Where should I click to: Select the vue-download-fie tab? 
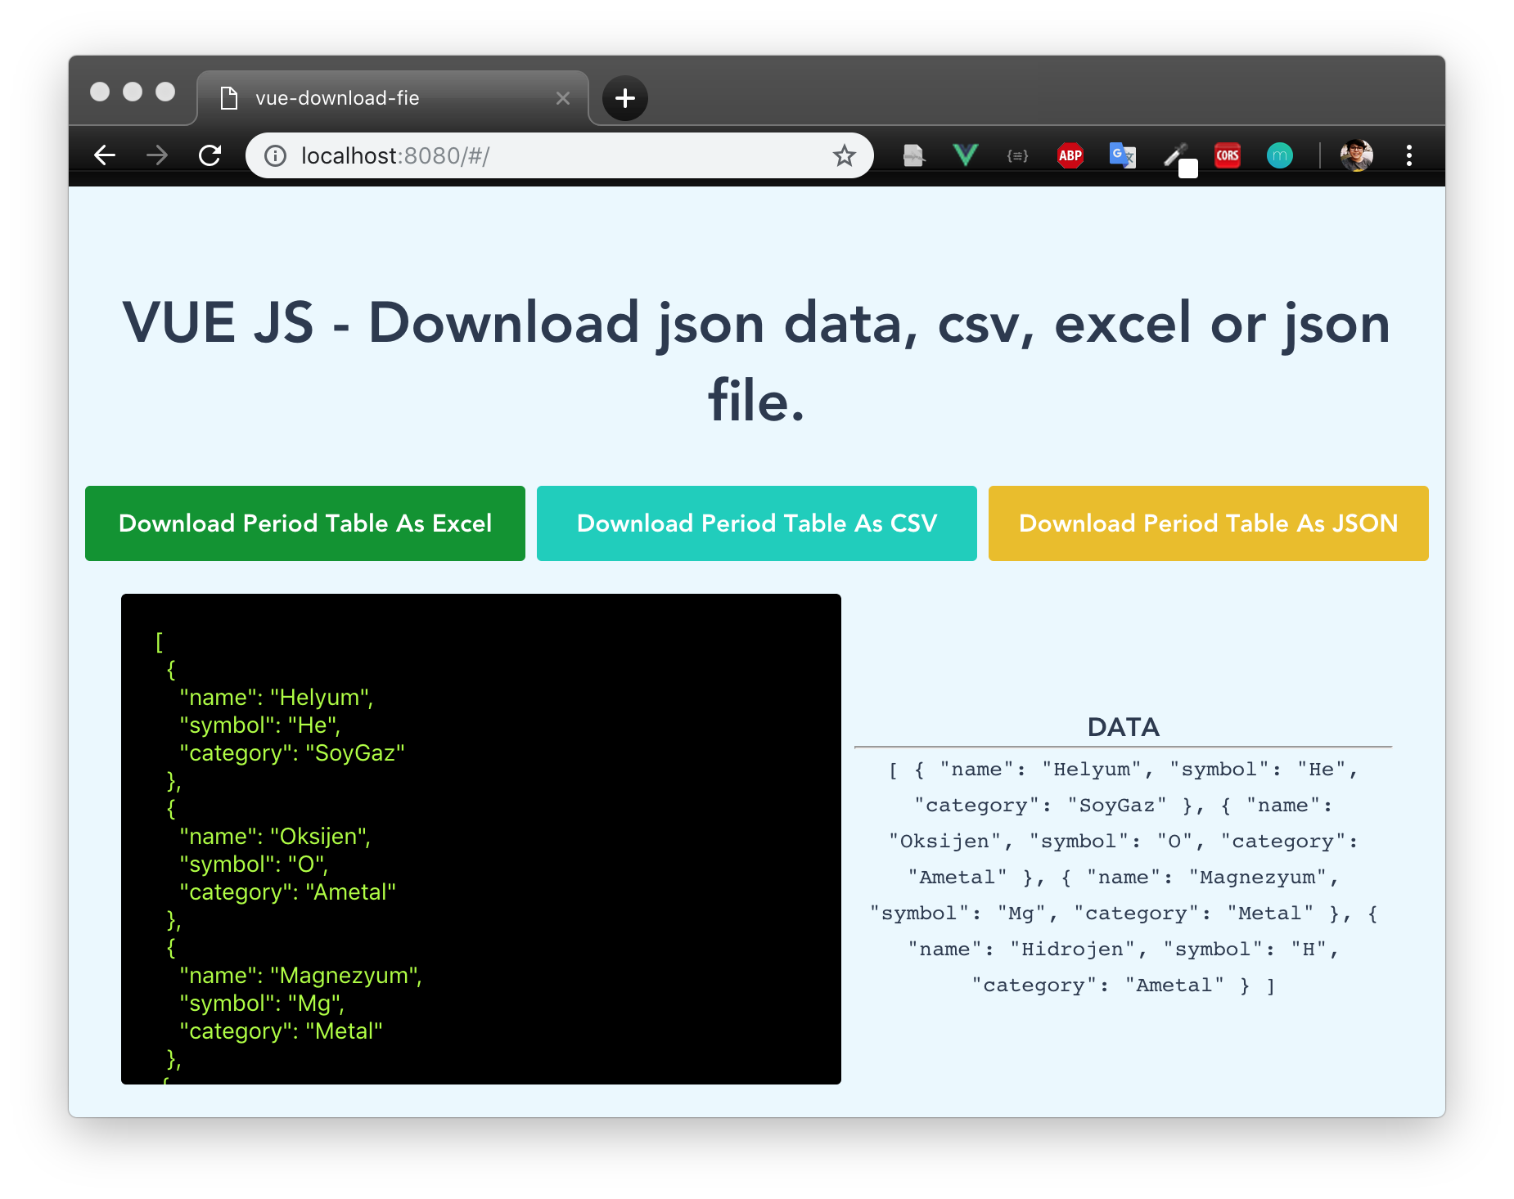pyautogui.click(x=393, y=98)
